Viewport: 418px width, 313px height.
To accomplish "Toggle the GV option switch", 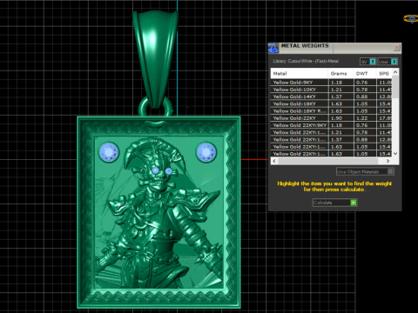I will pos(373,62).
